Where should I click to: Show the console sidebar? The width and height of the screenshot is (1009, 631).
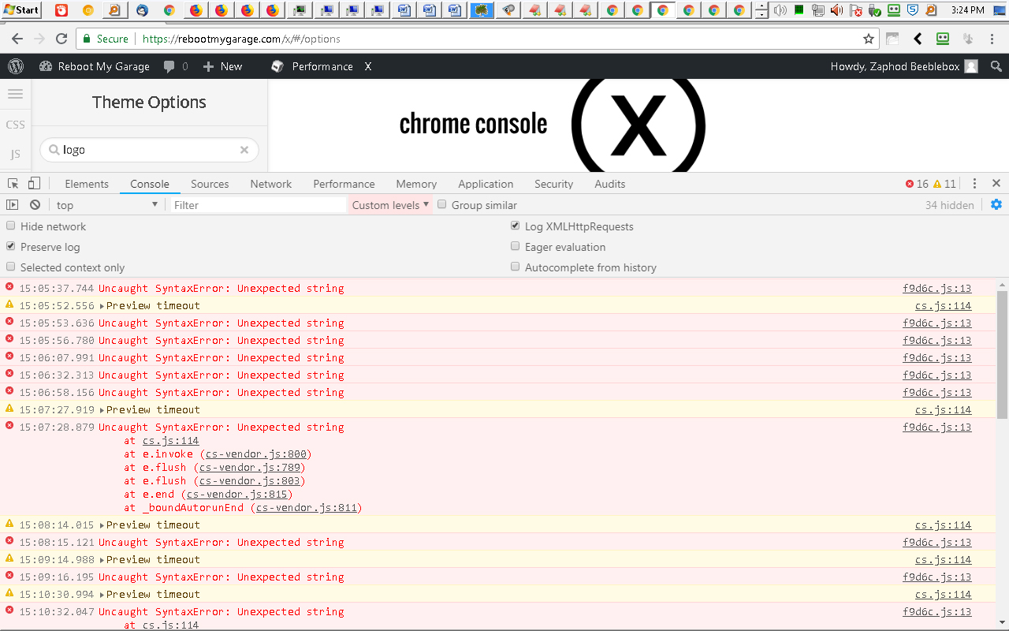pyautogui.click(x=13, y=205)
